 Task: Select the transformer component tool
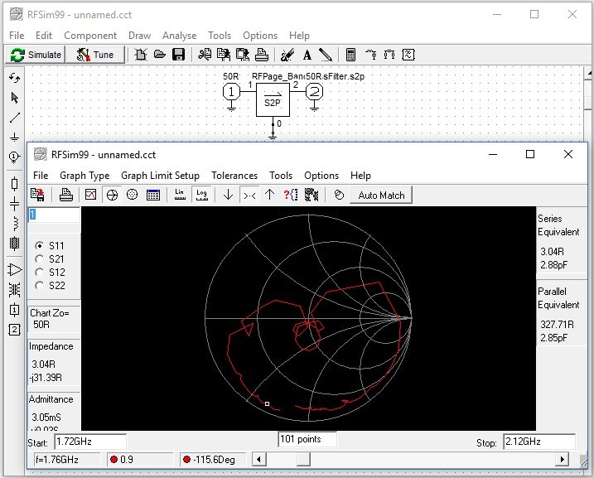(x=14, y=290)
